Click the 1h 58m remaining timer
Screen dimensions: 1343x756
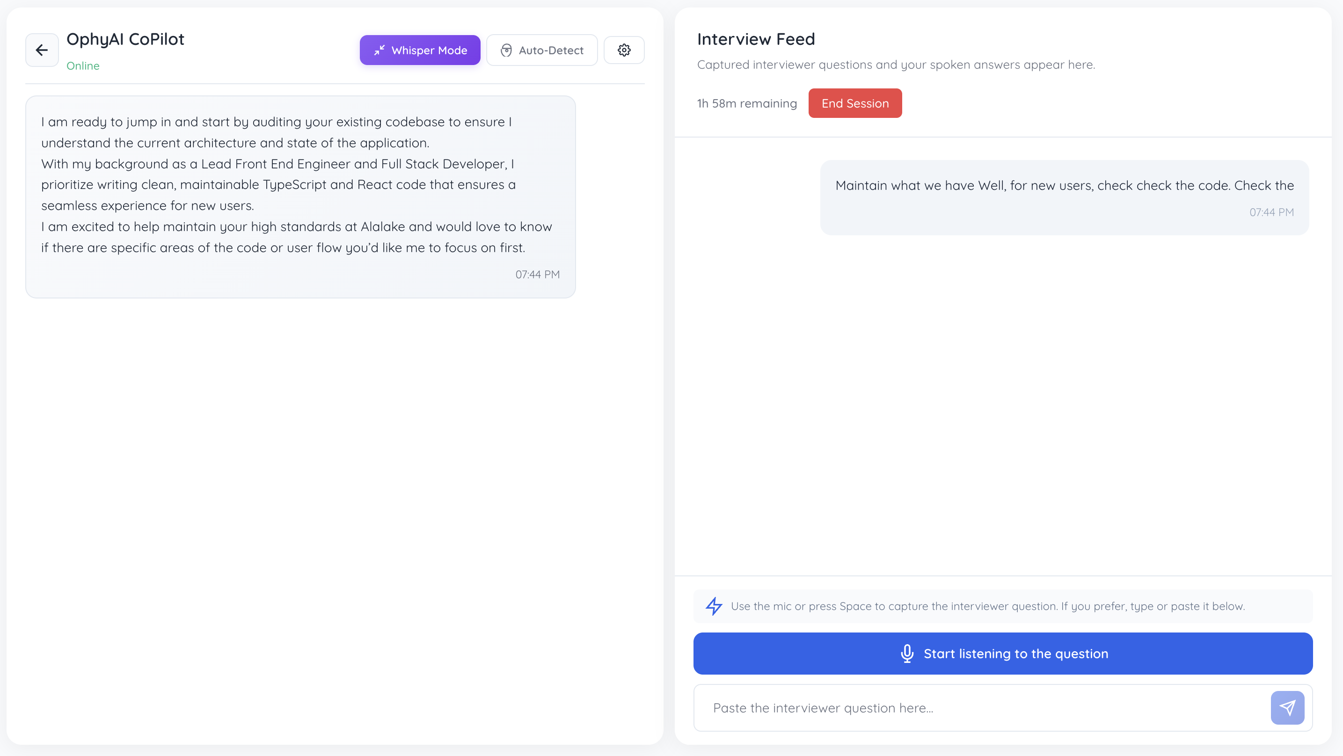(x=747, y=103)
